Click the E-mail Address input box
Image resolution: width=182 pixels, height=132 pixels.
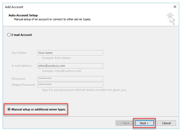tap(70, 66)
